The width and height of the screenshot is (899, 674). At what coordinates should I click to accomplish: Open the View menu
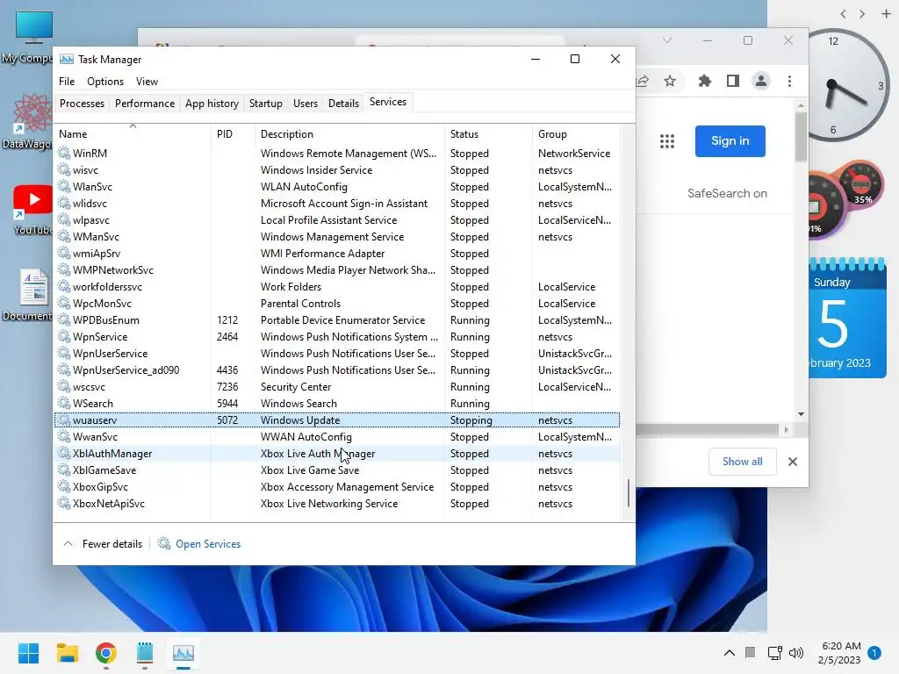[x=147, y=82]
